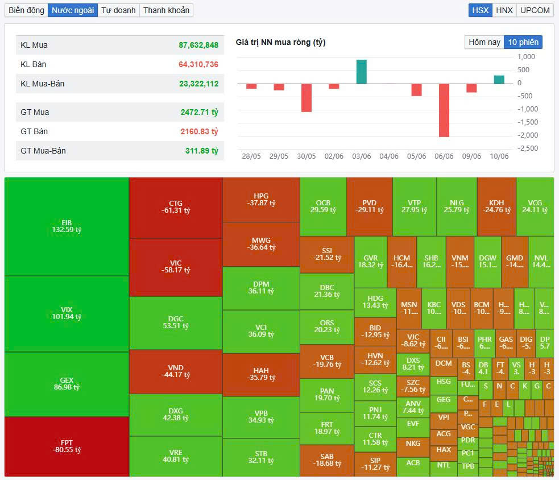Click the GT Mua value 2472.71 tỷ
Viewport: 559px width, 480px height.
tap(199, 112)
